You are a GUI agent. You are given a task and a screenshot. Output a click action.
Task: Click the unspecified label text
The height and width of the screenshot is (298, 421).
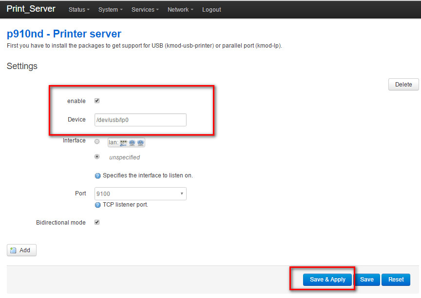click(x=124, y=158)
